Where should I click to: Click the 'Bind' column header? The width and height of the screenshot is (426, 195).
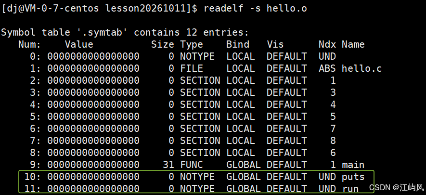[x=238, y=44]
